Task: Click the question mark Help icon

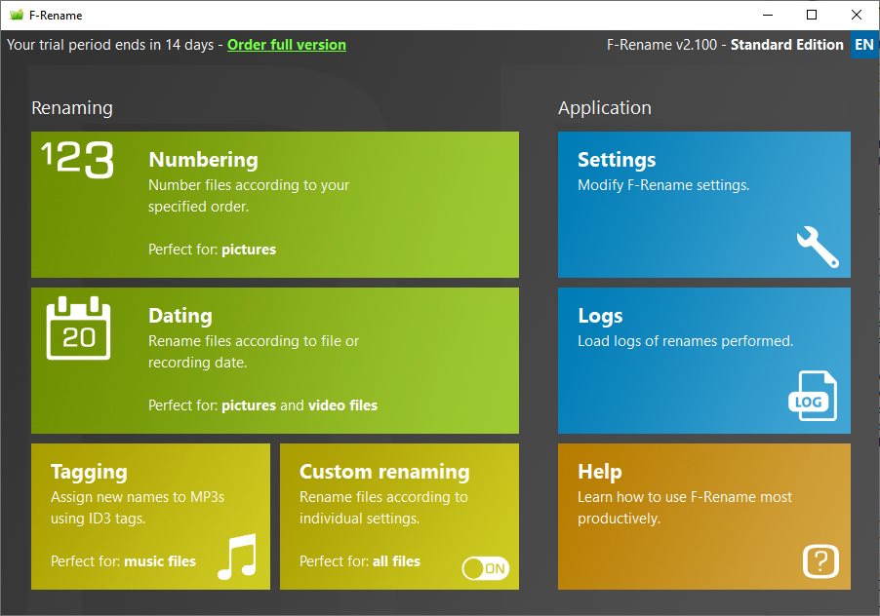Action: (x=820, y=561)
